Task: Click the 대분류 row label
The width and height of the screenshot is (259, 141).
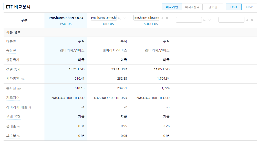Action: click(x=11, y=41)
